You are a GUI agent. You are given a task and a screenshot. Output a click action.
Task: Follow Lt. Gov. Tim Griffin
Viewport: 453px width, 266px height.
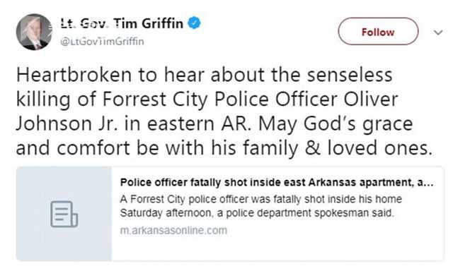(378, 31)
